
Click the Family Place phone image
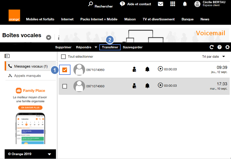click(x=30, y=128)
